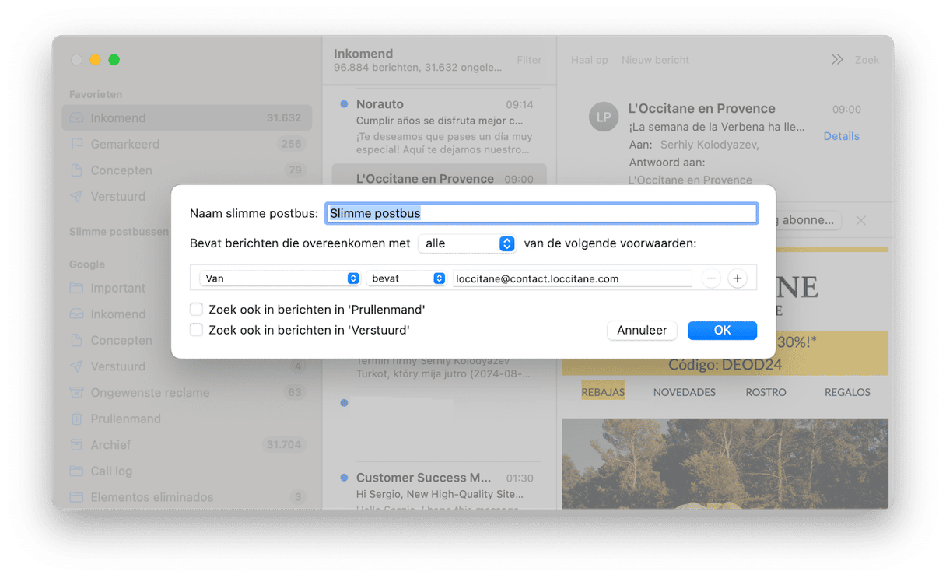Screen dimensions: 946x578
Task: Open the Gemarkeerd mailbox
Action: pos(187,144)
